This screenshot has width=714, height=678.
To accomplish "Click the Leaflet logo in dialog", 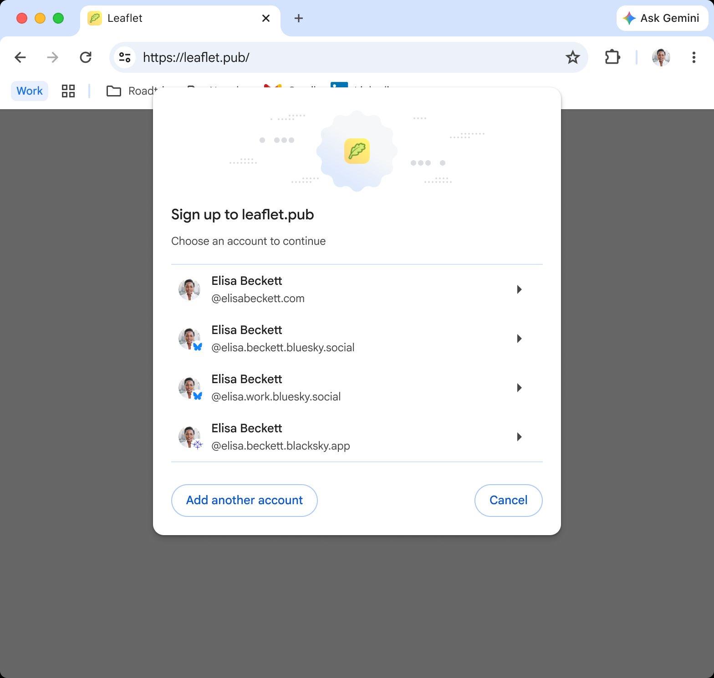I will 357,151.
